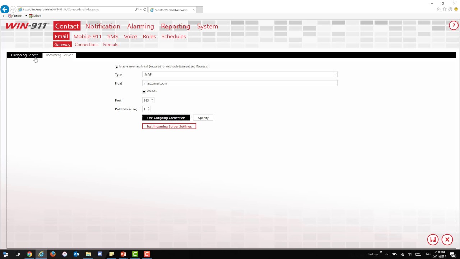Click Test Incoming Server Settings button
The width and height of the screenshot is (460, 259).
click(169, 126)
